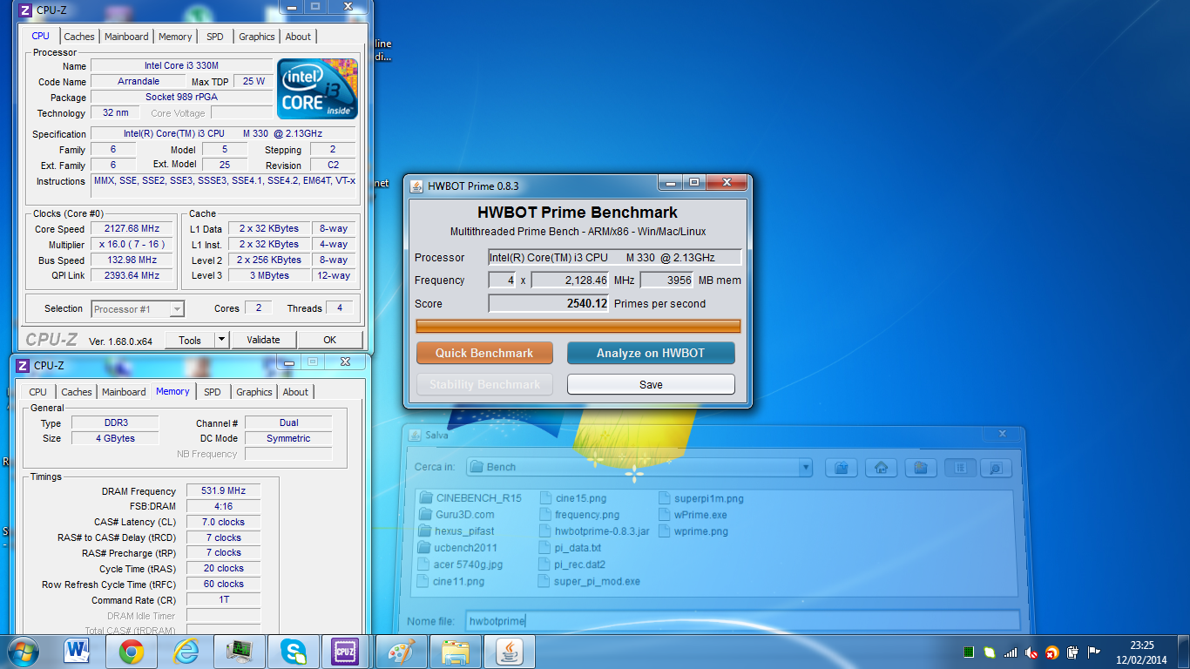The image size is (1190, 669).
Task: Open Google Chrome from the taskbar
Action: click(x=132, y=652)
